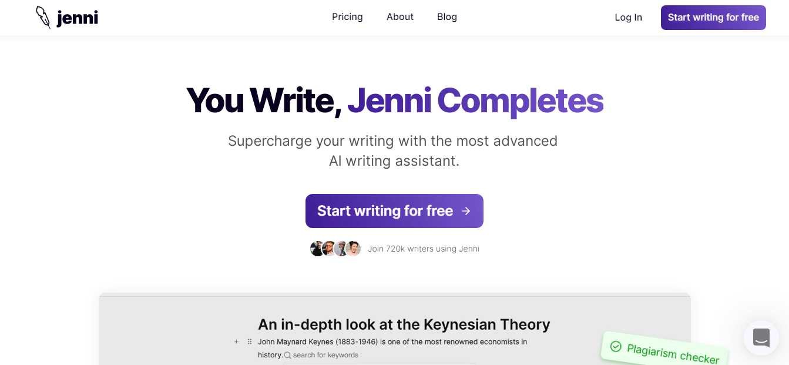This screenshot has height=365, width=789.
Task: Click the last writer avatar on the right
Action: 353,249
